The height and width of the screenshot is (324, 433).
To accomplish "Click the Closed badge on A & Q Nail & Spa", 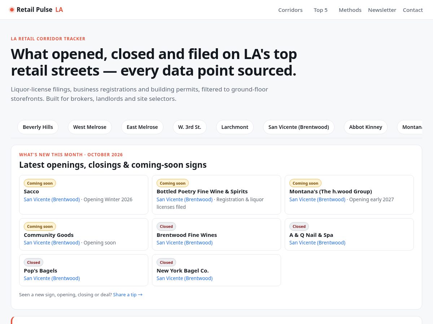I will [x=299, y=226].
